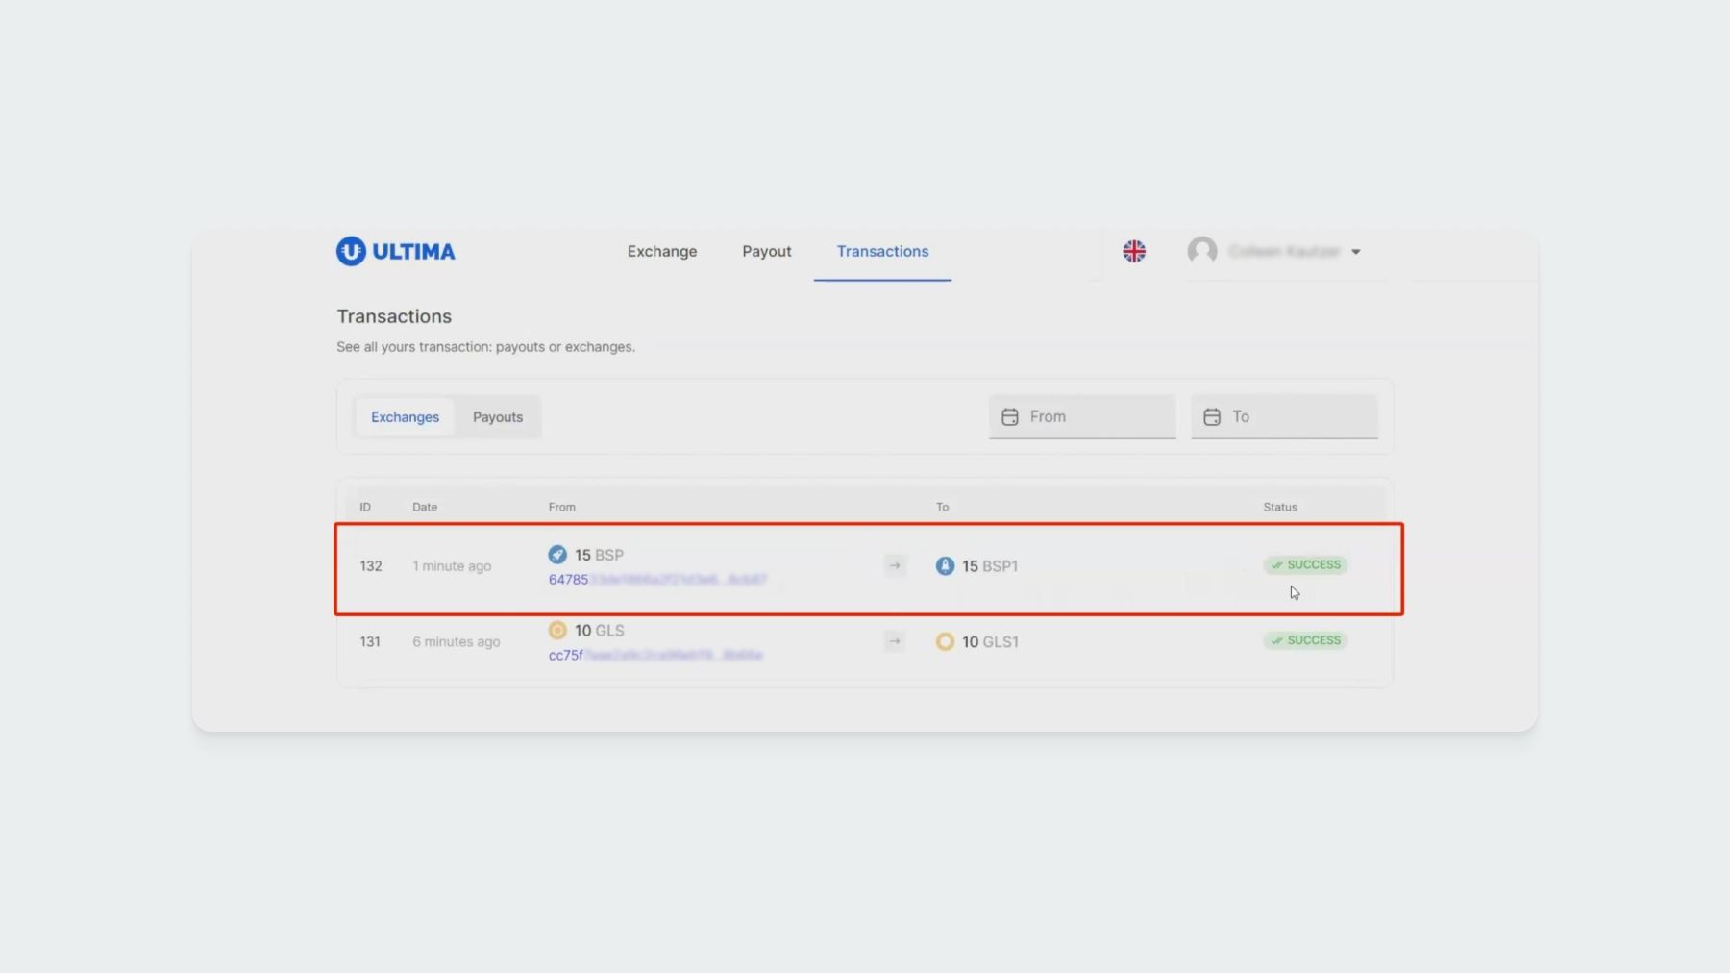Click the arrow icon in transaction 131
This screenshot has width=1730, height=973.
pyautogui.click(x=895, y=641)
